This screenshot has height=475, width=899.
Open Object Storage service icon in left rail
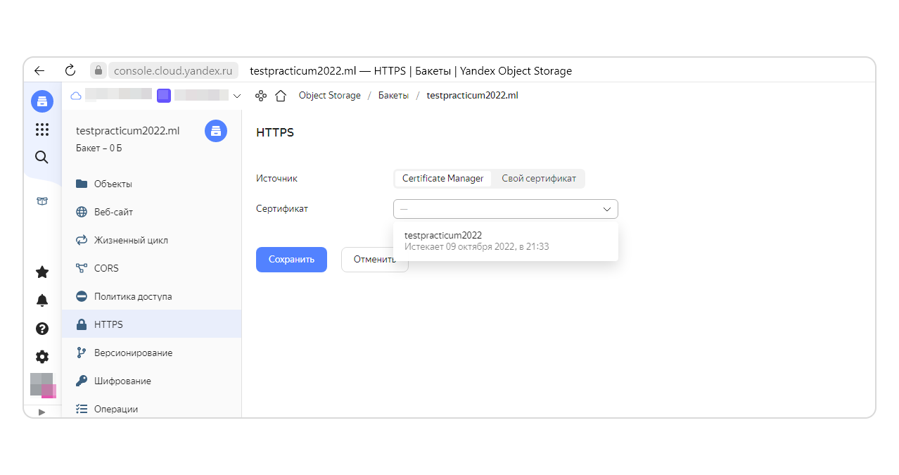tap(42, 101)
